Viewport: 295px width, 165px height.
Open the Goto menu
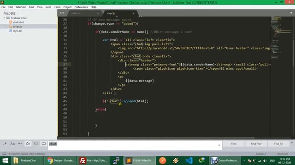click(48, 7)
